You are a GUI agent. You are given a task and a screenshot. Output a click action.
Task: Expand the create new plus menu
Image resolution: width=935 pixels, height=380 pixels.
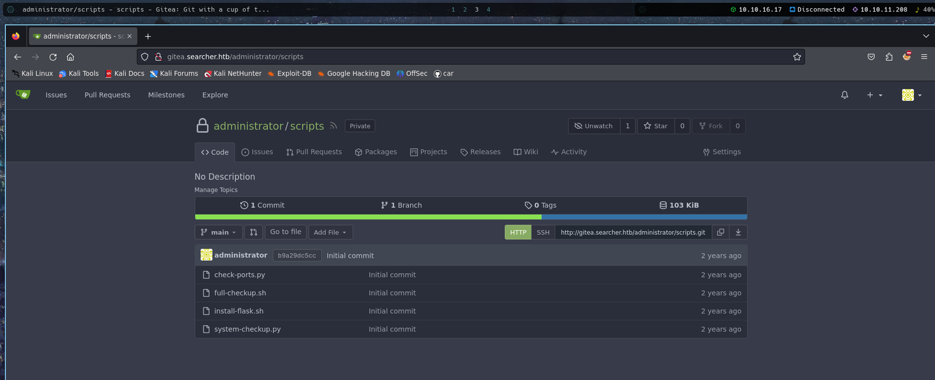(874, 95)
